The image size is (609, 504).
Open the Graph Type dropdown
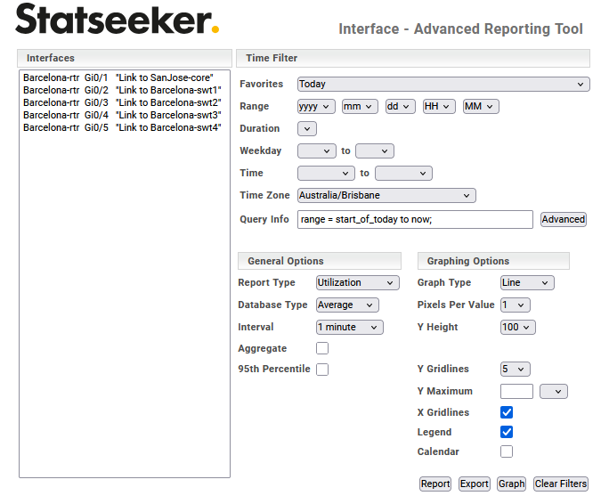point(527,283)
